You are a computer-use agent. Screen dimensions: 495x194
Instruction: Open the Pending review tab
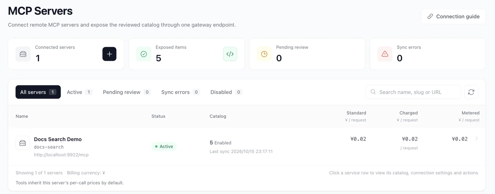click(x=127, y=92)
